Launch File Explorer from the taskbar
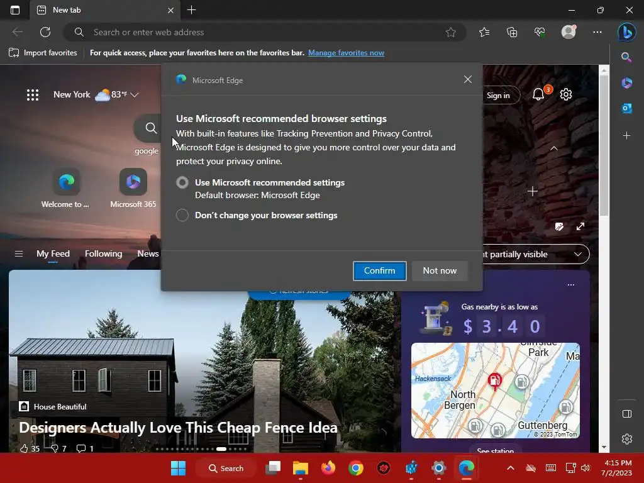The width and height of the screenshot is (644, 483). 300,468
